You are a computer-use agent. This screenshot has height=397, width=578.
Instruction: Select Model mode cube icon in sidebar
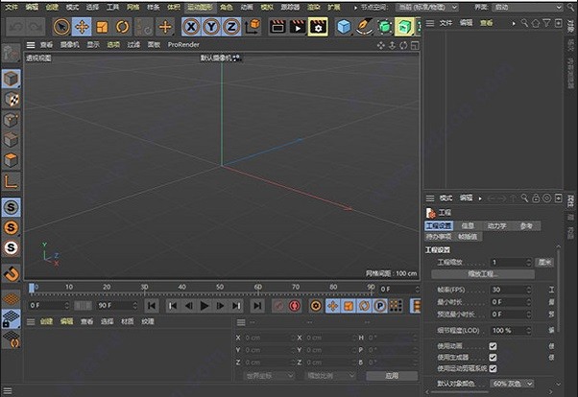(12, 79)
